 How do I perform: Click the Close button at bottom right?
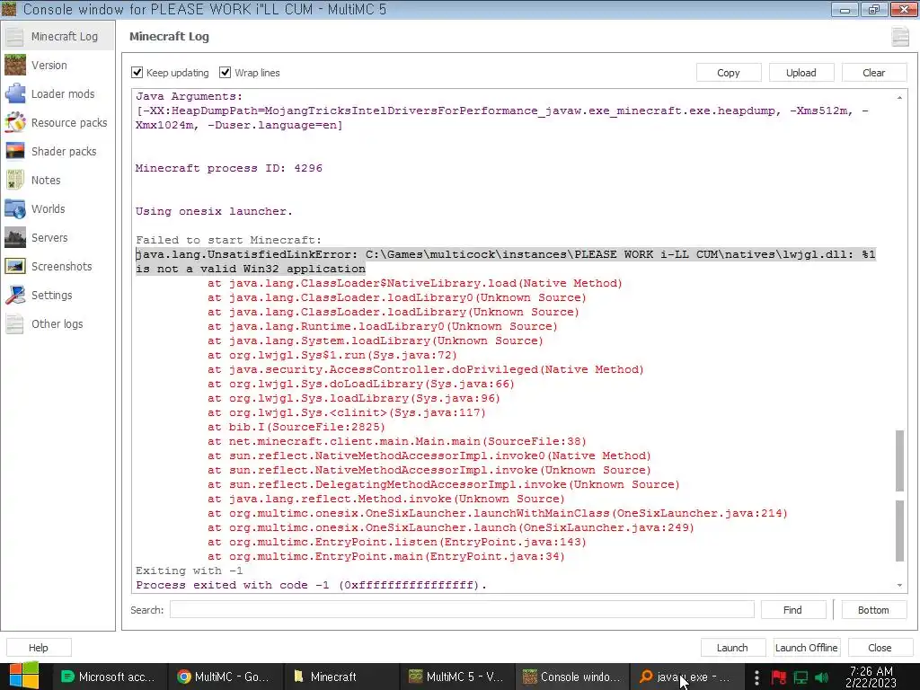pos(880,648)
